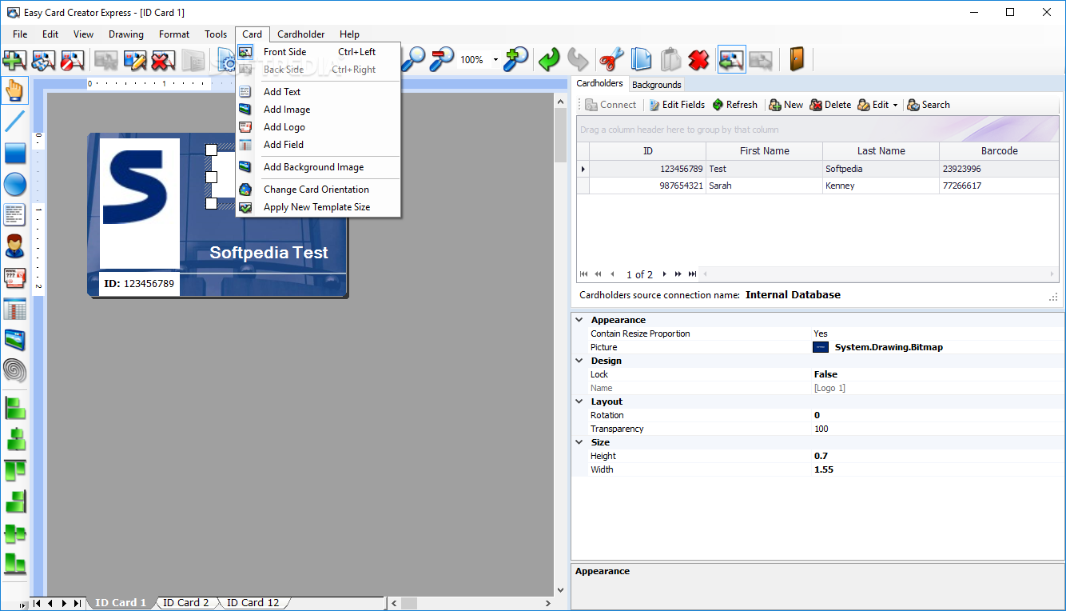Image resolution: width=1066 pixels, height=611 pixels.
Task: Open the 100% zoom level dropdown
Action: pyautogui.click(x=495, y=60)
